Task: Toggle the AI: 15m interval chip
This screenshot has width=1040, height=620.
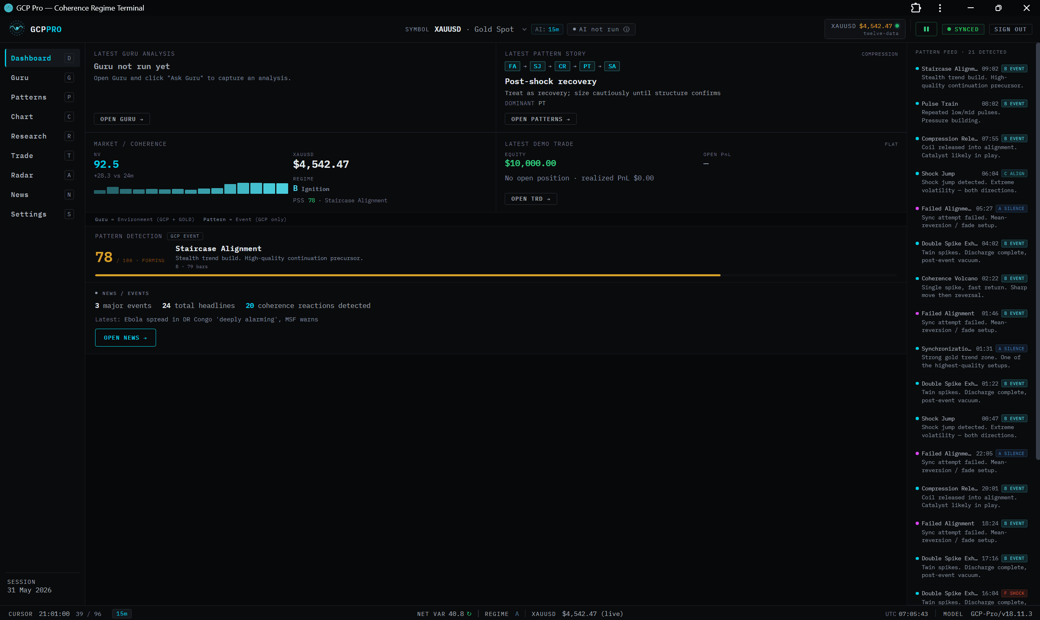Action: 547,29
